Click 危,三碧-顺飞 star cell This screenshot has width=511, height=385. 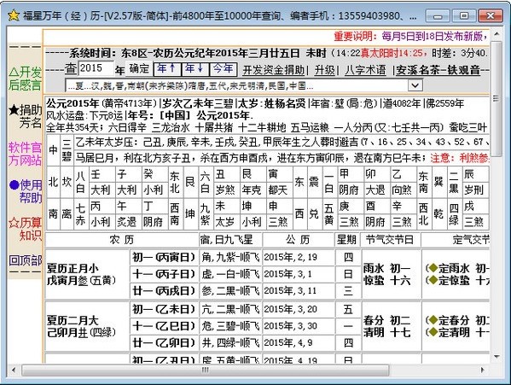click(230, 325)
